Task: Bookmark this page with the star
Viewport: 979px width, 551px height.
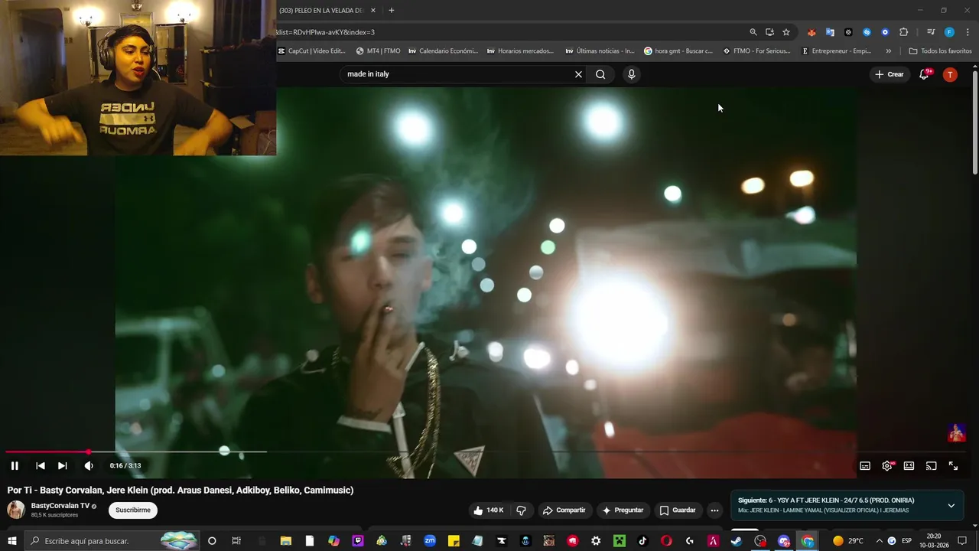Action: click(x=785, y=32)
